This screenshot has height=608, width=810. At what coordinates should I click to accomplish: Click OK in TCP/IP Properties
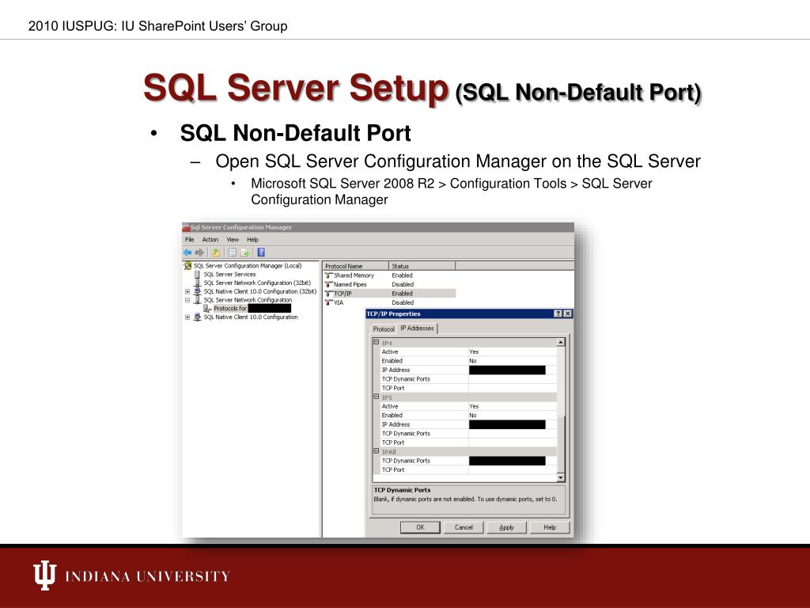tap(421, 527)
